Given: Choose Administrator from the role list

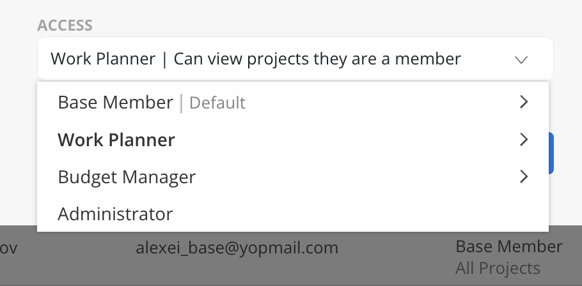Looking at the screenshot, I should point(293,214).
